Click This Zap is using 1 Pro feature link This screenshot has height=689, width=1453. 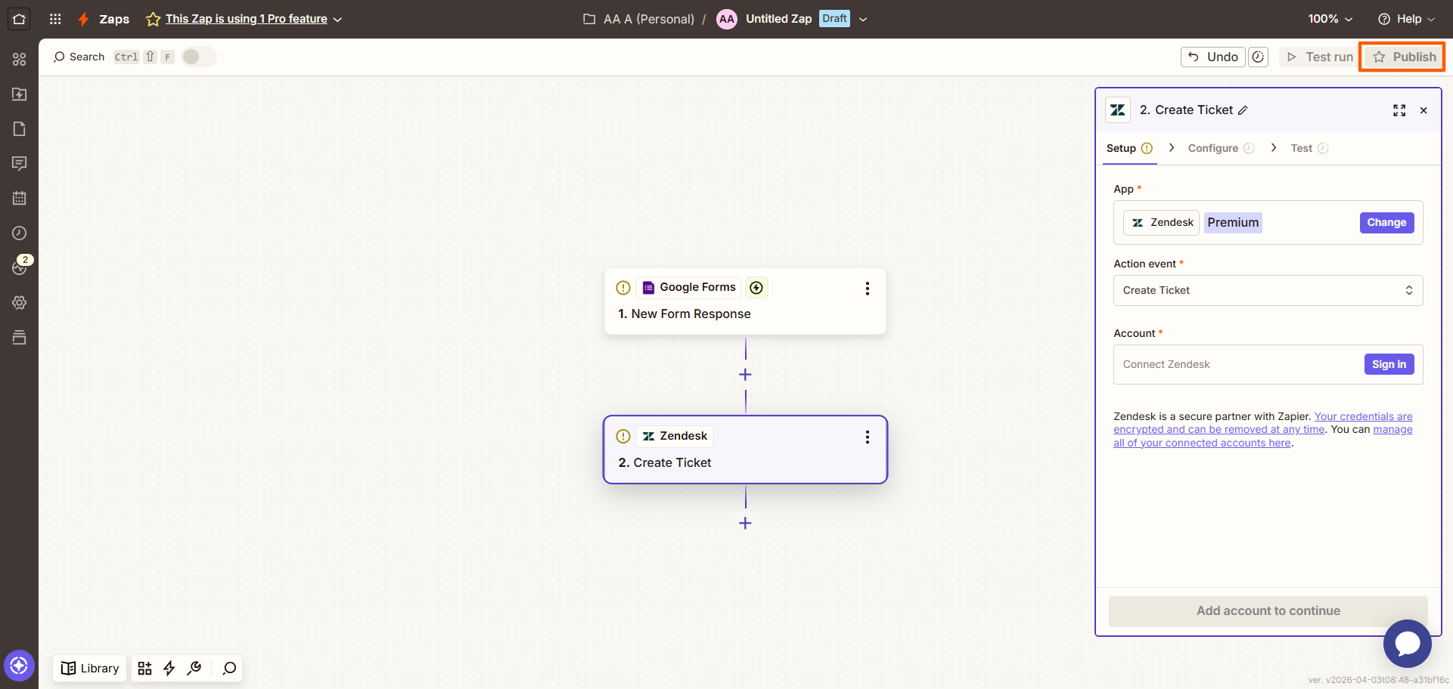(247, 19)
